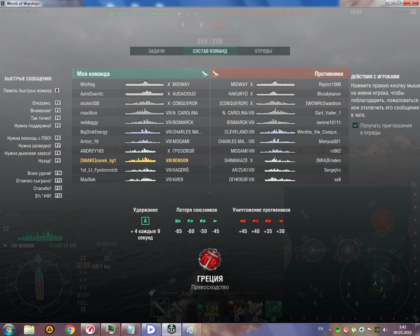The image size is (420, 336).
Task: Click AdmDoenitz's AUDACIOUS carrier silhouette
Action: (144, 94)
